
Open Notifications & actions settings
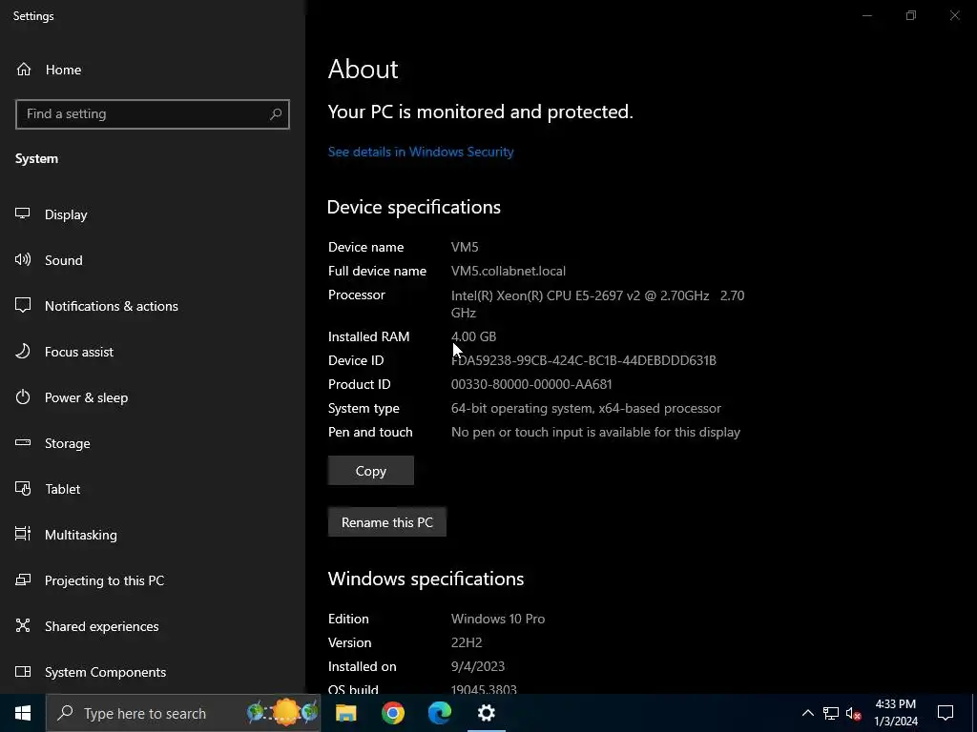tap(96, 306)
